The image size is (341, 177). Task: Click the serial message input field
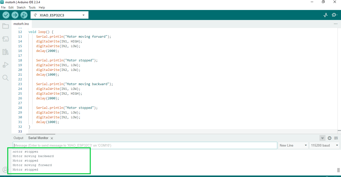[x=145, y=145]
